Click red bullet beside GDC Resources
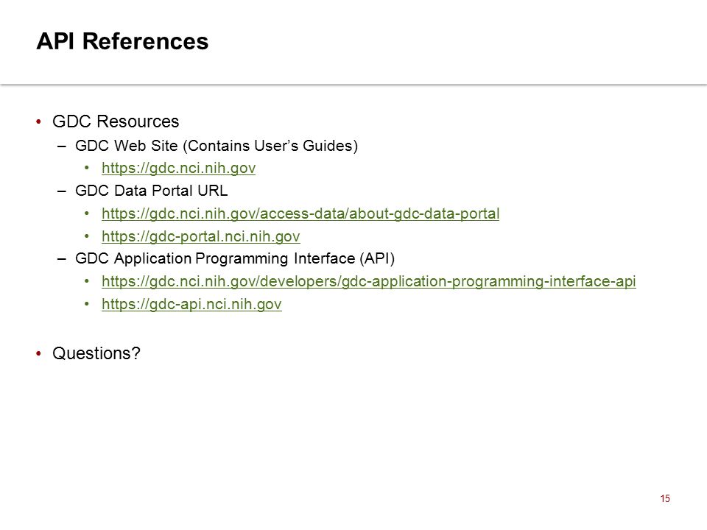Screen dimensions: 707x530 pos(39,121)
